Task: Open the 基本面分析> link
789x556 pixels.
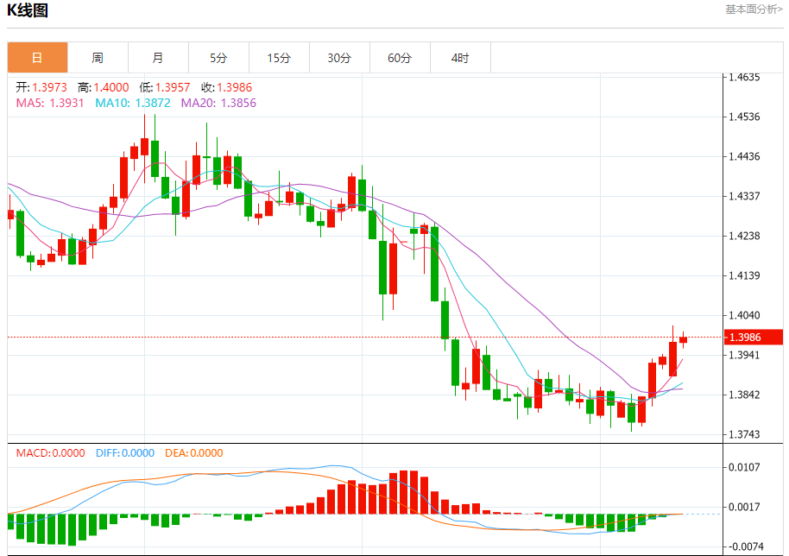Action: 754,9
